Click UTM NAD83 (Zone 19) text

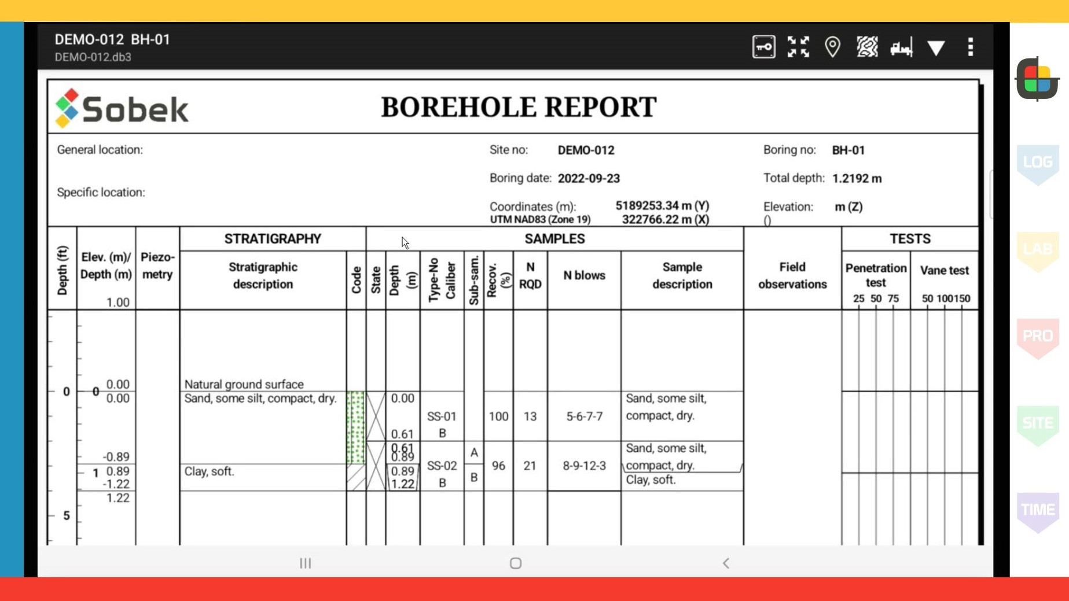point(540,220)
